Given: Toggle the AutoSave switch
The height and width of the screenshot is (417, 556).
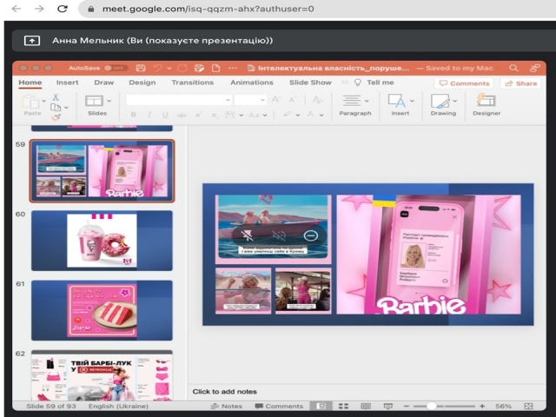Looking at the screenshot, I should coord(116,68).
